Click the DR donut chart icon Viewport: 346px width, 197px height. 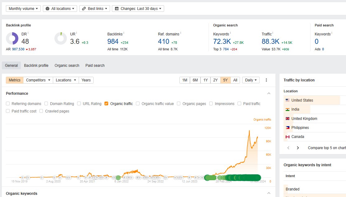click(12, 39)
